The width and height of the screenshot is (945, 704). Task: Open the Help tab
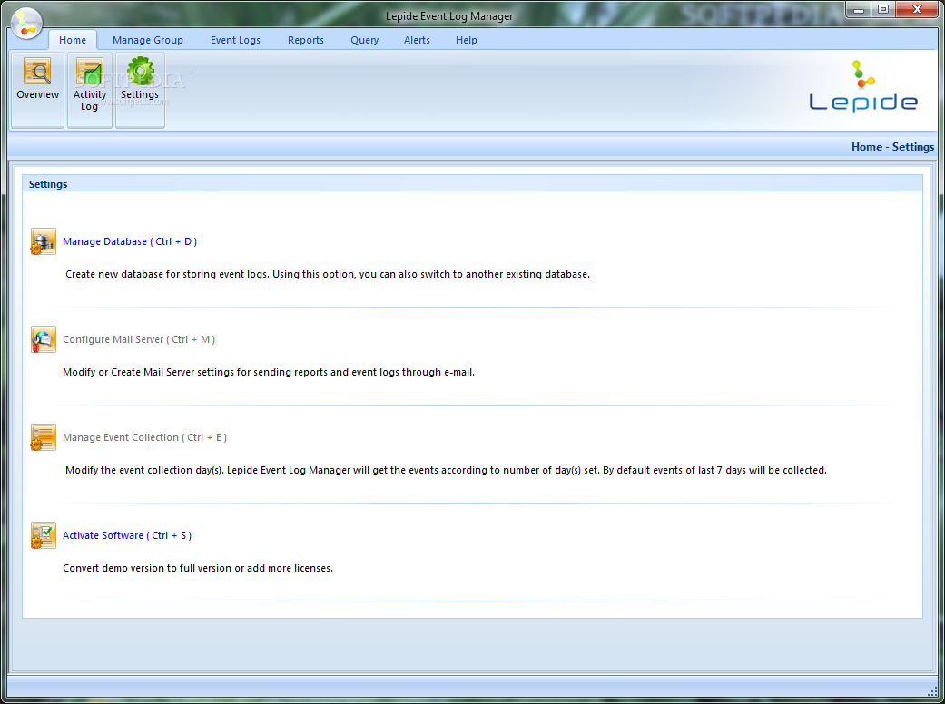[x=467, y=40]
